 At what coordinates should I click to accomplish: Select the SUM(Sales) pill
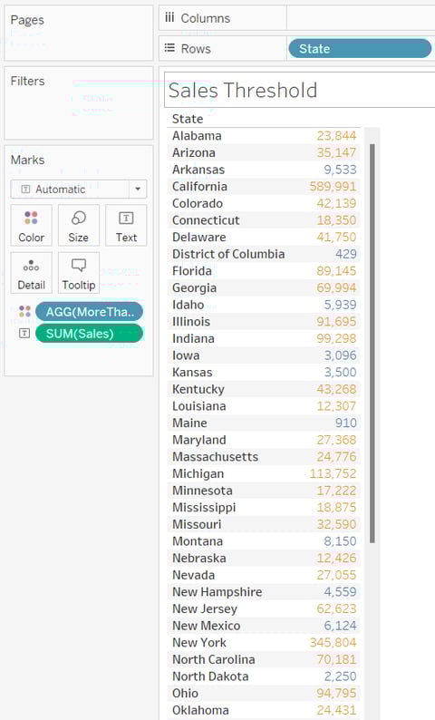click(x=89, y=334)
